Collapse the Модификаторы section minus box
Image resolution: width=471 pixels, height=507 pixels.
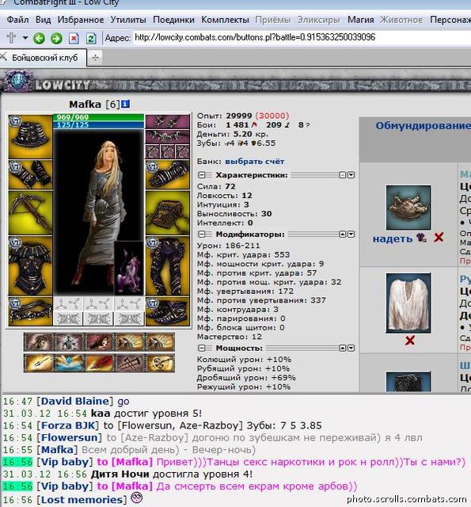click(x=202, y=234)
